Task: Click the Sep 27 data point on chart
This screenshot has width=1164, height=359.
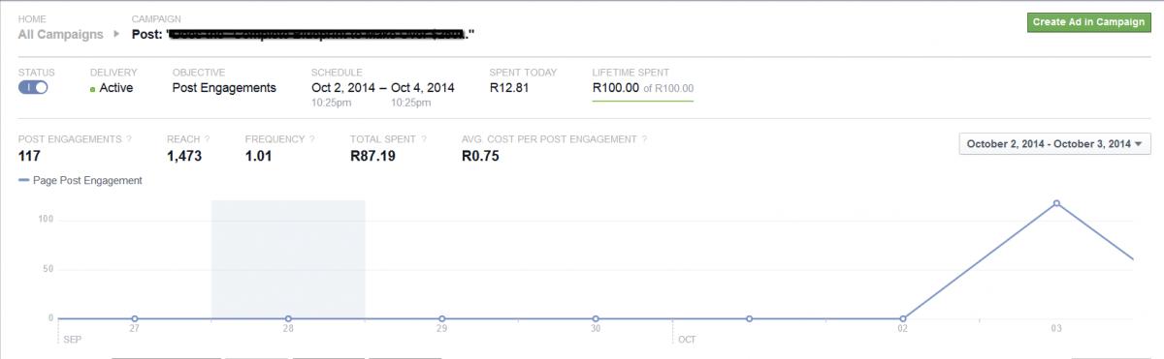Action: tap(135, 318)
